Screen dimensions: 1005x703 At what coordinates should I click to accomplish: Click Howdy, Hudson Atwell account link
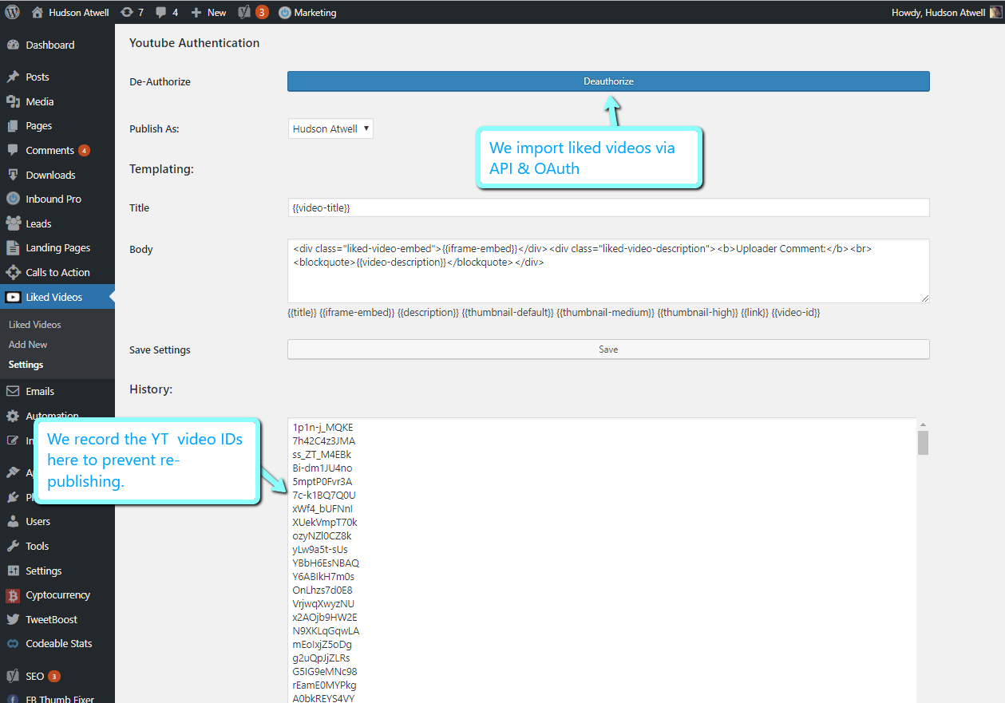[x=938, y=13]
